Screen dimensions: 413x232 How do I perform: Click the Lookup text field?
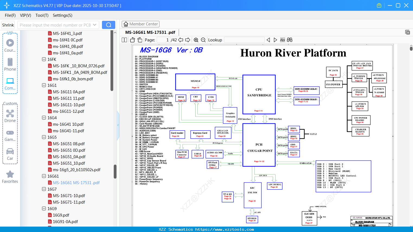244,40
